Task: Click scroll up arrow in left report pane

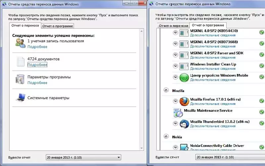Action: pyautogui.click(x=141, y=31)
